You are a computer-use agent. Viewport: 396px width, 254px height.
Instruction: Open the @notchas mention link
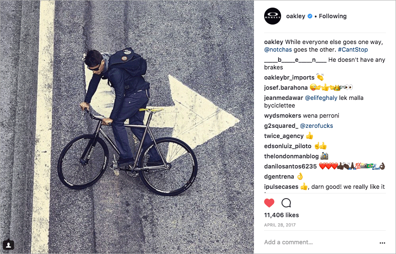278,50
